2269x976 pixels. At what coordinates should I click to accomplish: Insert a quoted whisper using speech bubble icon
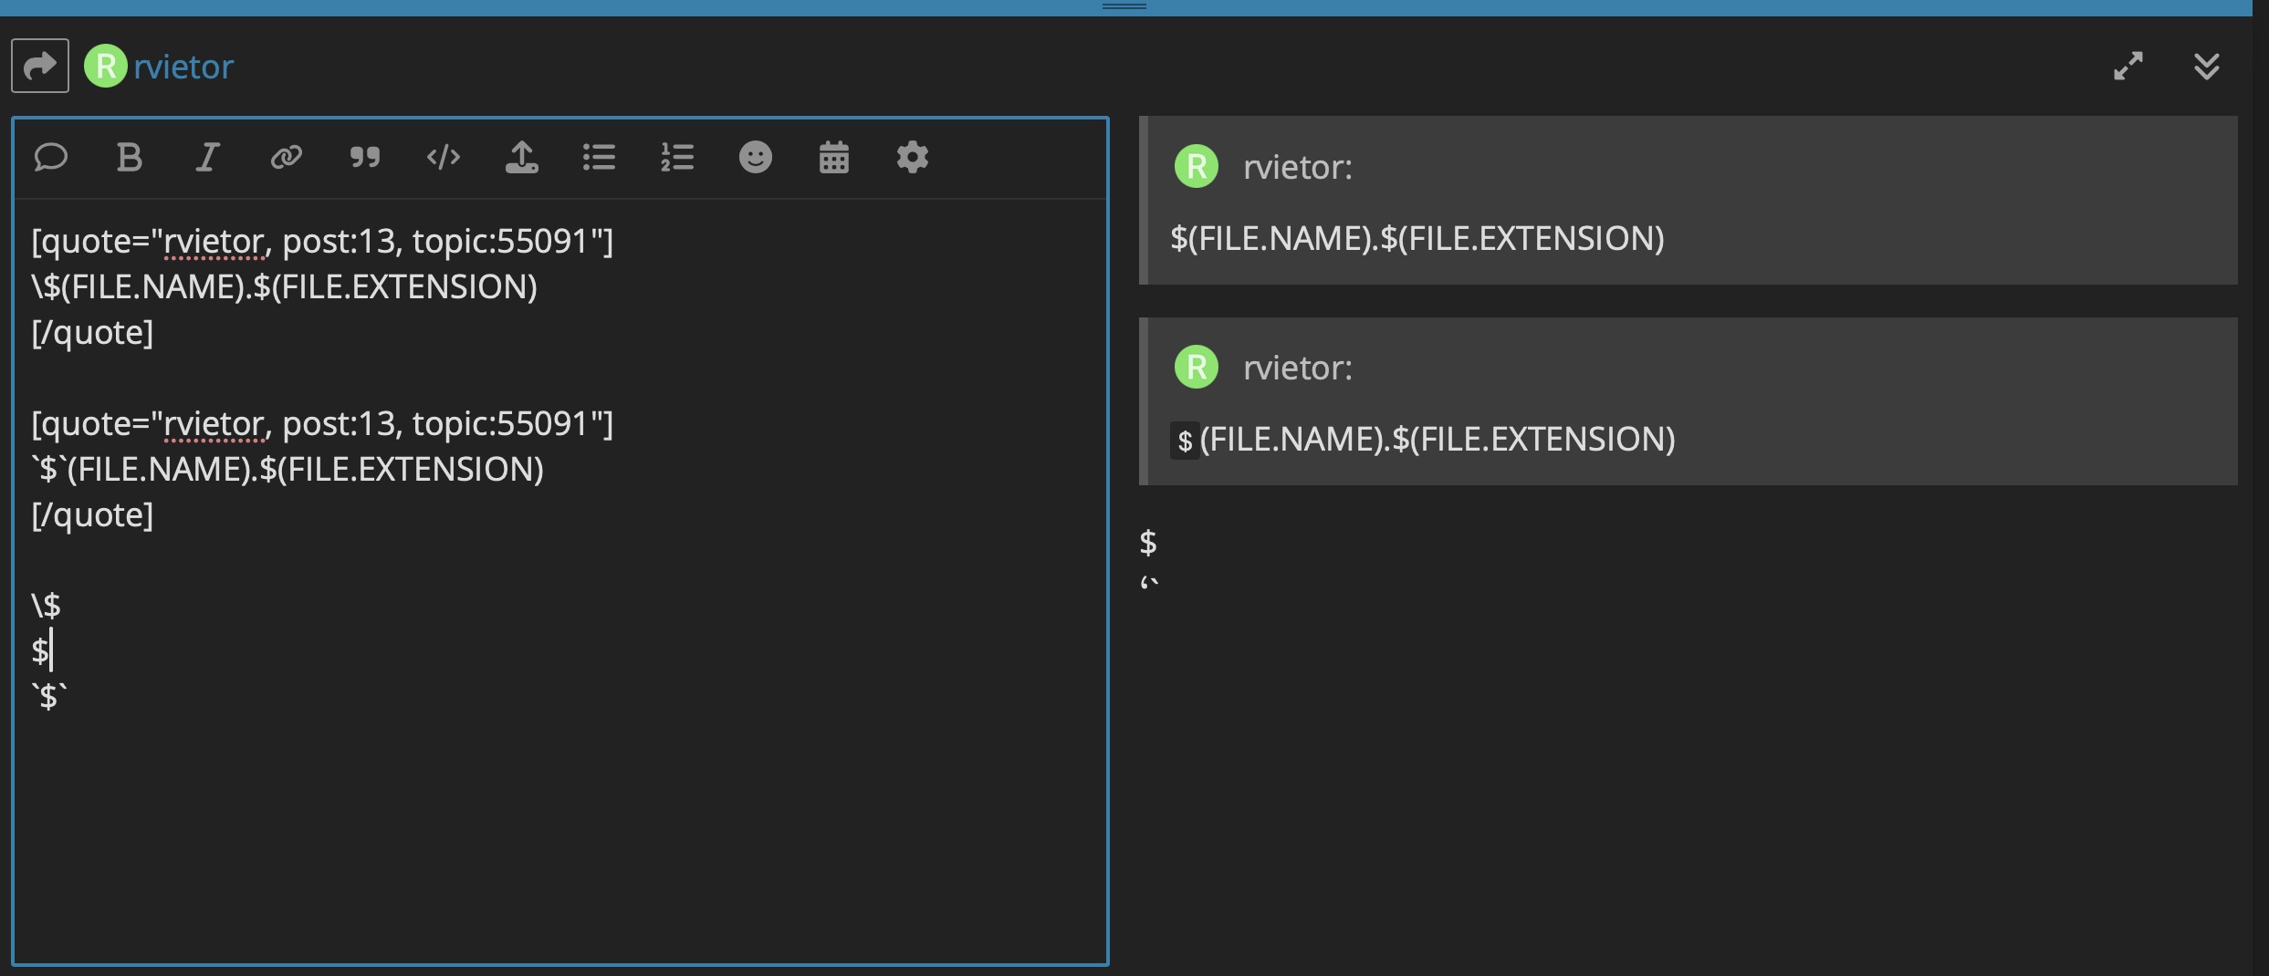tap(51, 158)
